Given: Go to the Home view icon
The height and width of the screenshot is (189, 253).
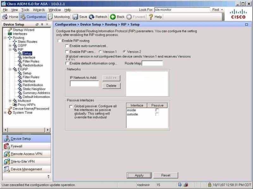Looking at the screenshot, I should point(5,17).
